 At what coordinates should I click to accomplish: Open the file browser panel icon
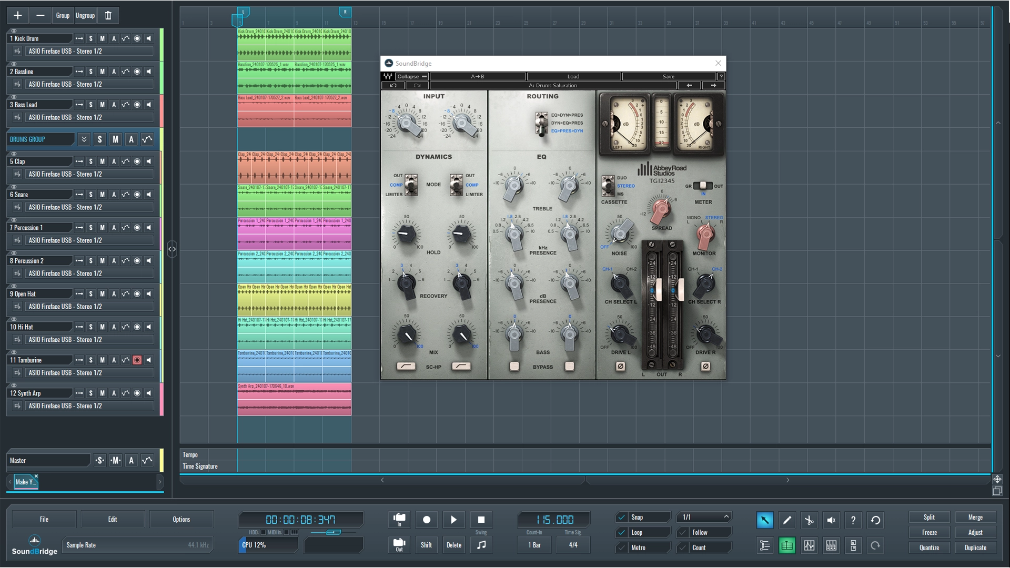853,545
